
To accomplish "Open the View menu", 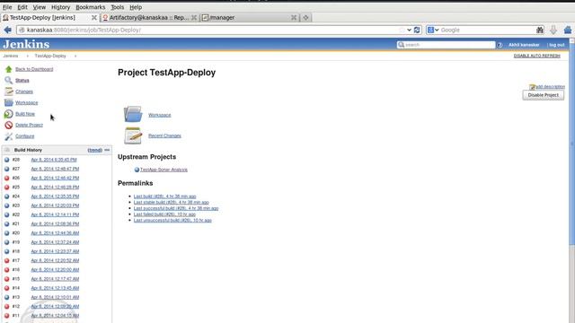I will (40, 7).
